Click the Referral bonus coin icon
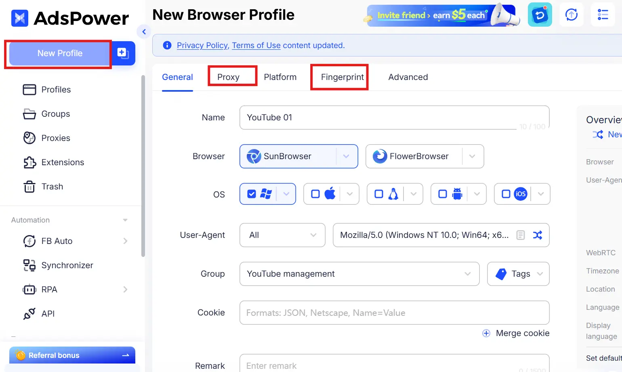The width and height of the screenshot is (622, 372). [x=21, y=355]
